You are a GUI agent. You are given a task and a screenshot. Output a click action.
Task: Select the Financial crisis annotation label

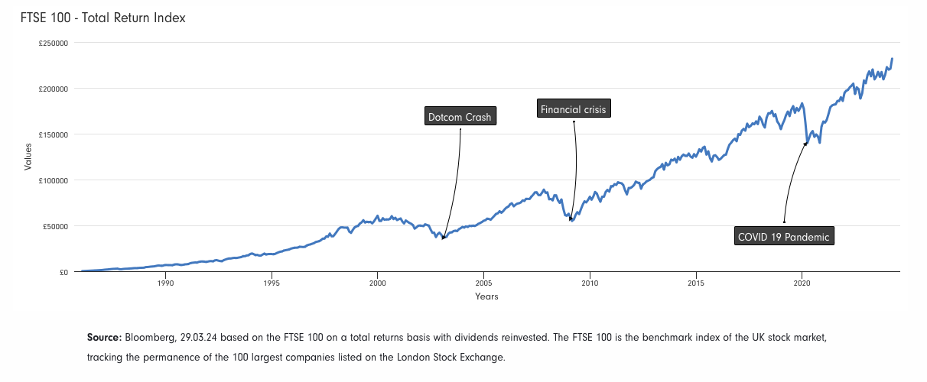(573, 109)
